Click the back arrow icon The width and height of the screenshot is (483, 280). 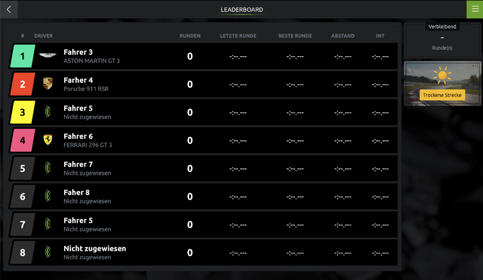(x=9, y=9)
